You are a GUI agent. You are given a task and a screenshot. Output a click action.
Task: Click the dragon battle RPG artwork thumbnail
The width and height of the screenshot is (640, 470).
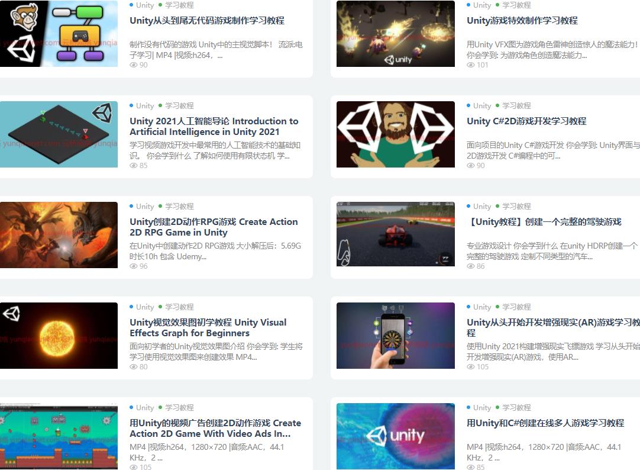pos(59,235)
